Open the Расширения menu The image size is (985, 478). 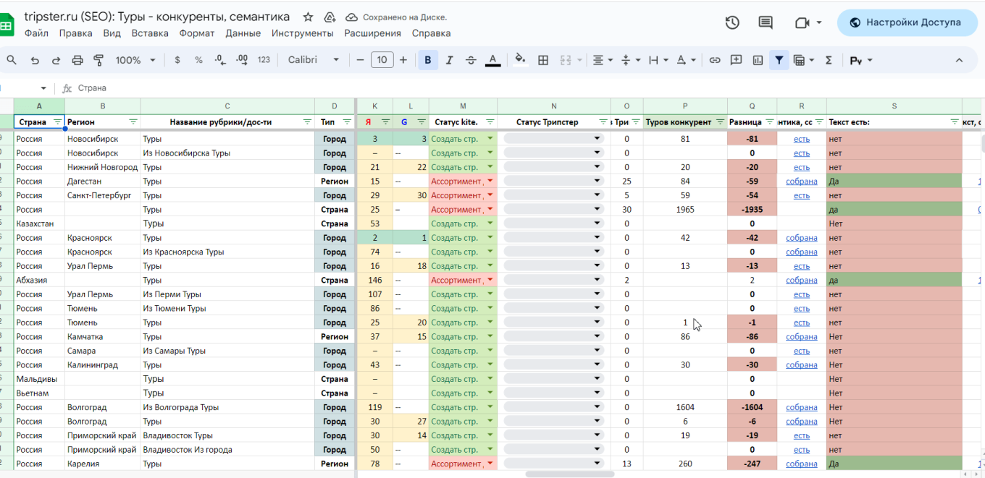[372, 33]
